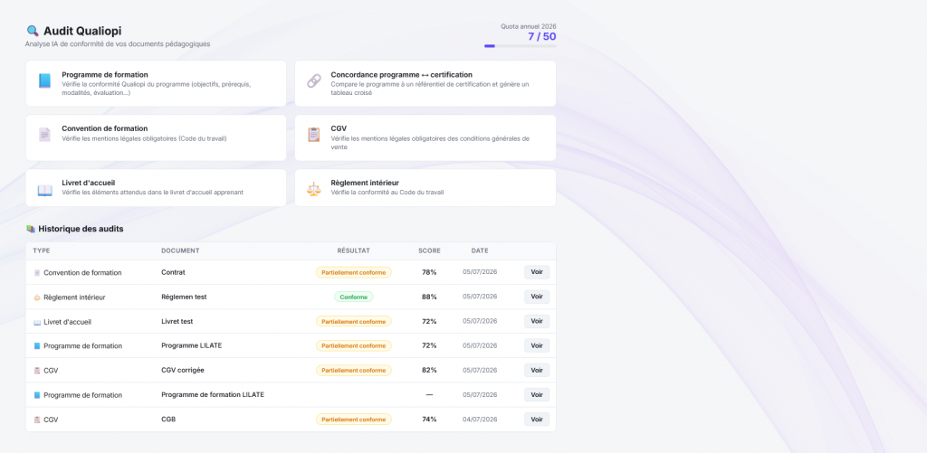This screenshot has width=927, height=453.
Task: Click the DATE column header
Action: (x=480, y=251)
